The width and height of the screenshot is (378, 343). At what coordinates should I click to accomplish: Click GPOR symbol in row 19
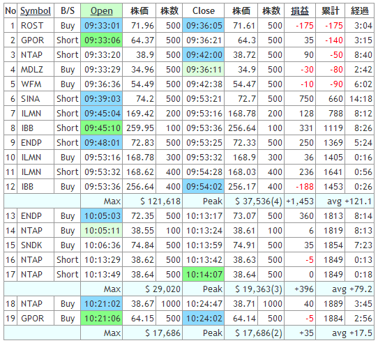pyautogui.click(x=32, y=319)
